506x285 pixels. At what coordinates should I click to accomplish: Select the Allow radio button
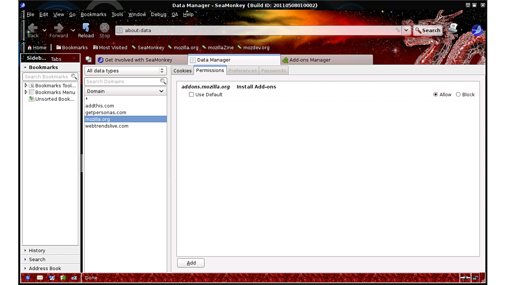click(435, 95)
